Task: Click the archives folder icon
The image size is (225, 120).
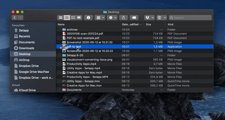Action: (x=64, y=30)
